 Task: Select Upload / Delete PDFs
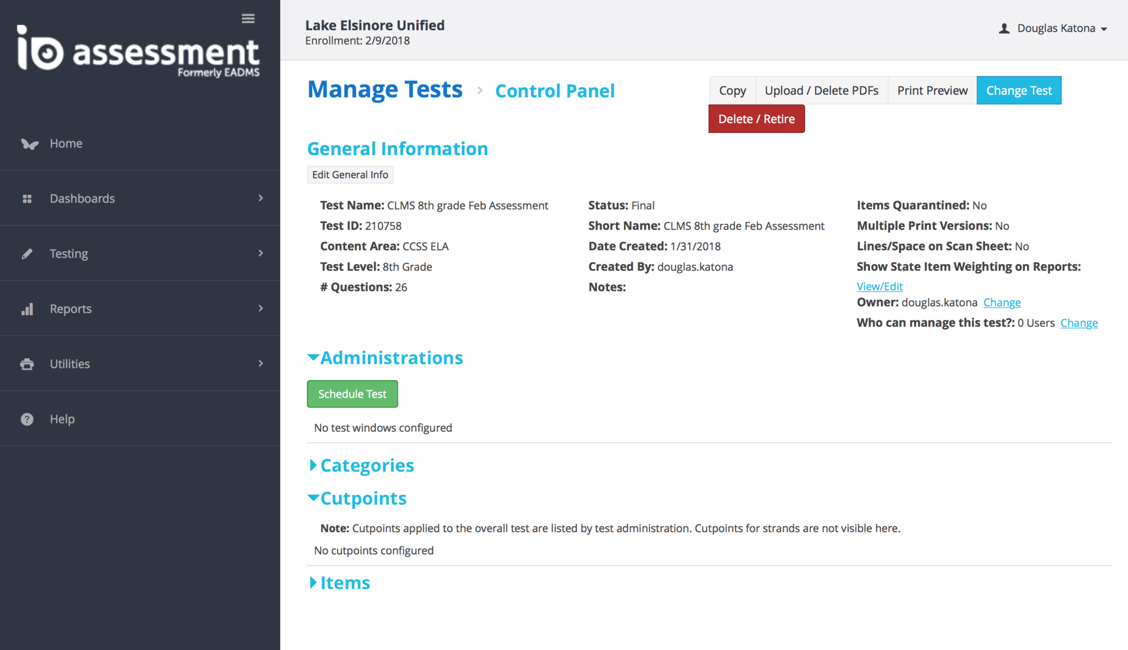821,90
